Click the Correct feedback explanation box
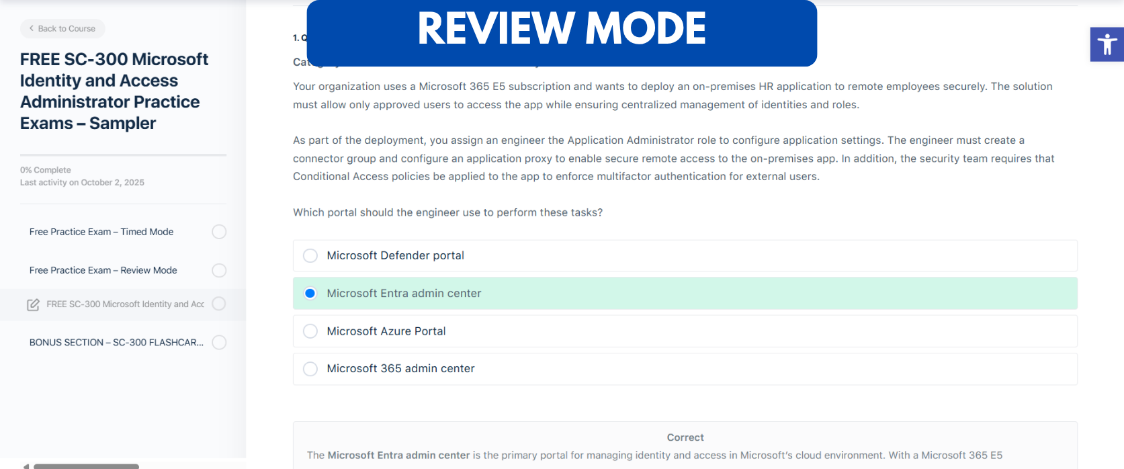Image resolution: width=1124 pixels, height=469 pixels. coord(685,443)
